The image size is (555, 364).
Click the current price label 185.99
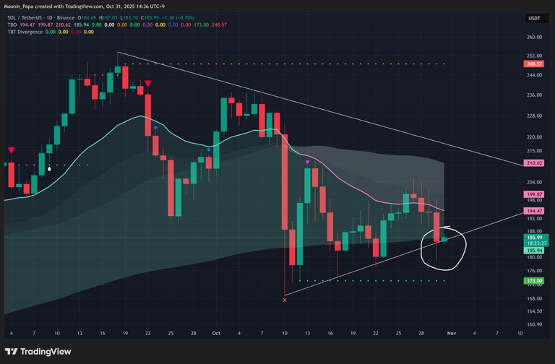coord(535,237)
